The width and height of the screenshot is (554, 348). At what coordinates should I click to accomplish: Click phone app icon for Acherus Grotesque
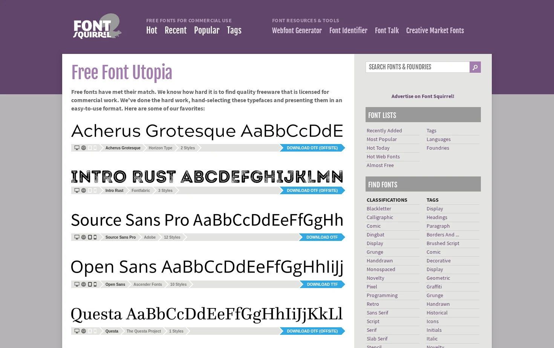tap(95, 148)
